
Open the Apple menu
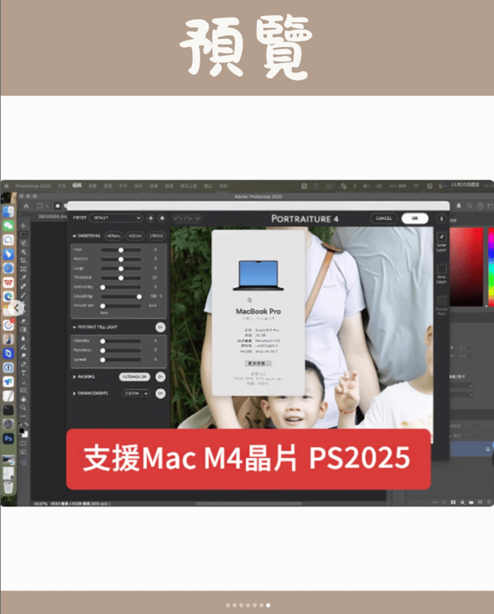[x=6, y=186]
